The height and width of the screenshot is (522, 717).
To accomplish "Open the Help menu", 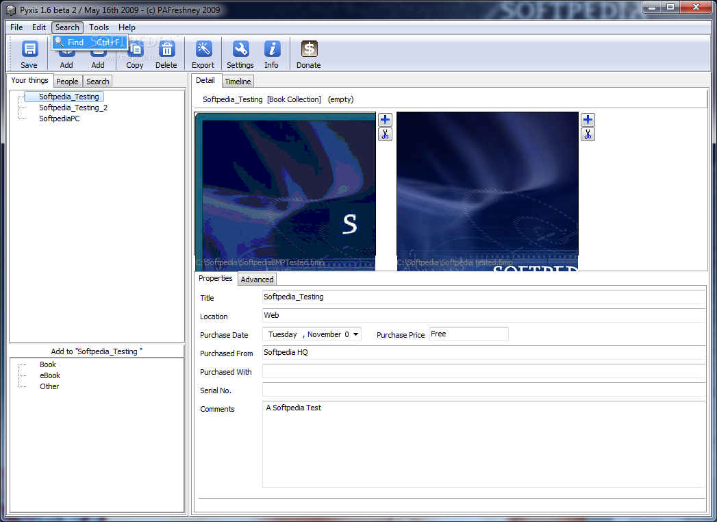I will click(127, 27).
